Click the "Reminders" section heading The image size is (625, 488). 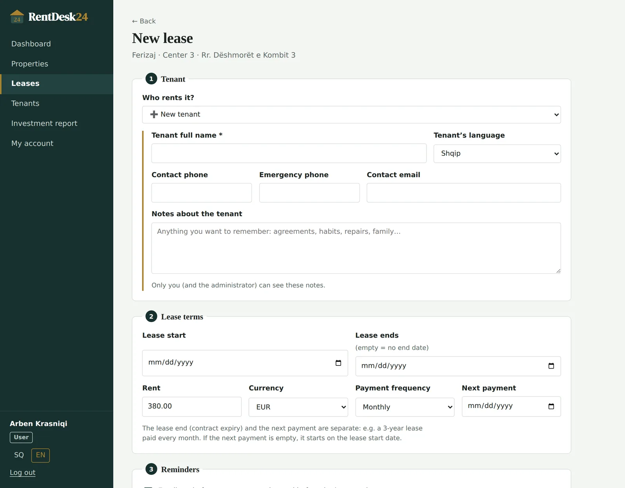(180, 469)
